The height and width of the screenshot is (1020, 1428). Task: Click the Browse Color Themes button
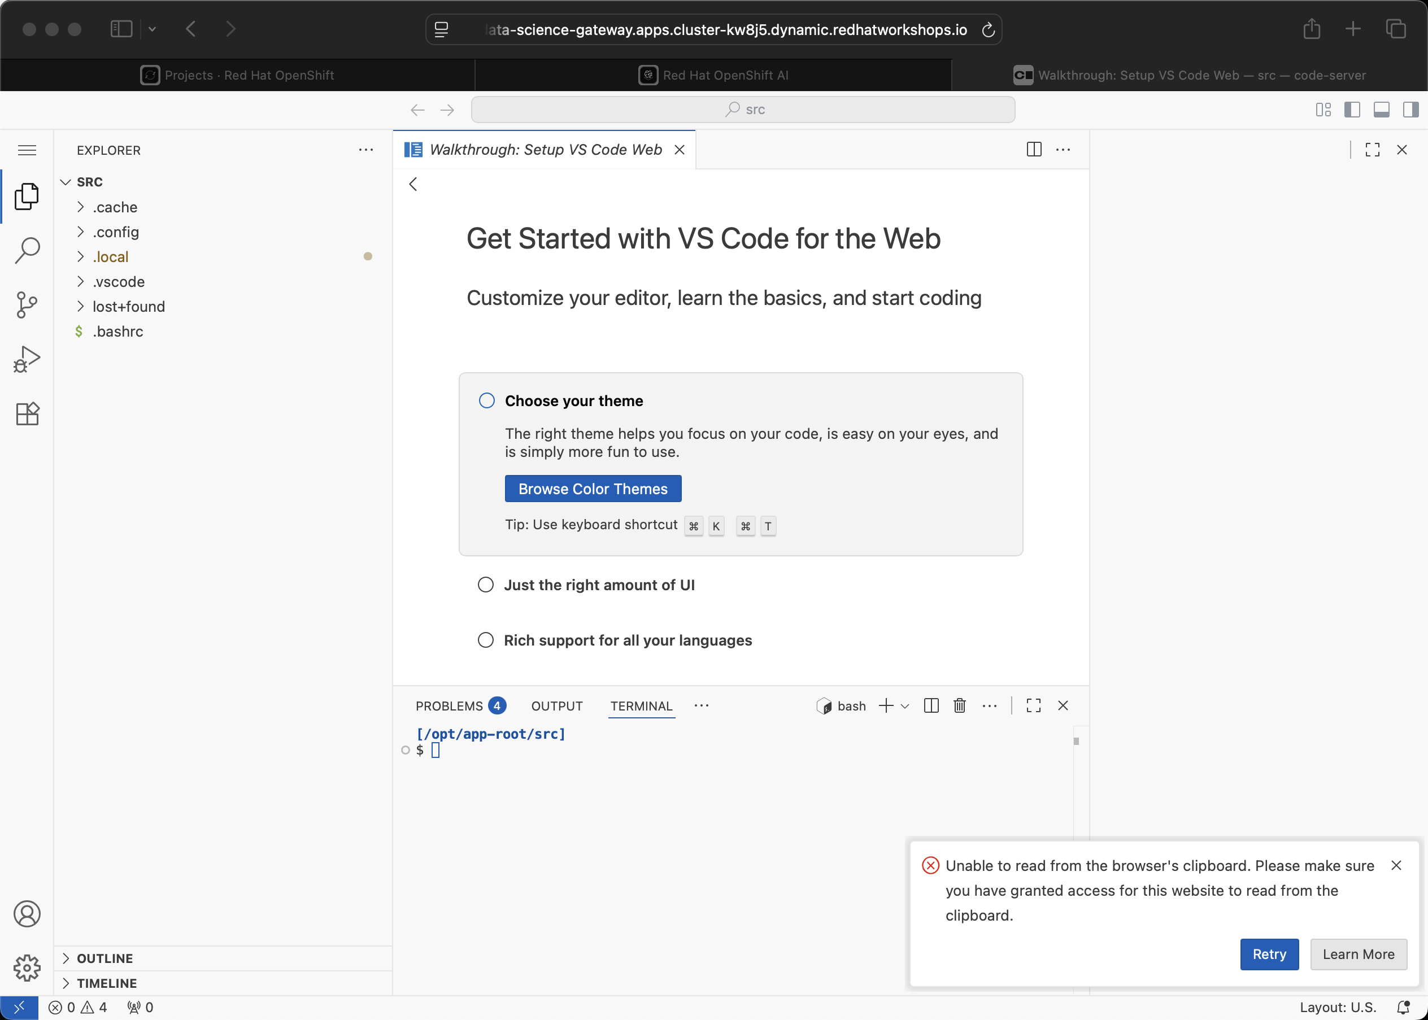coord(593,489)
